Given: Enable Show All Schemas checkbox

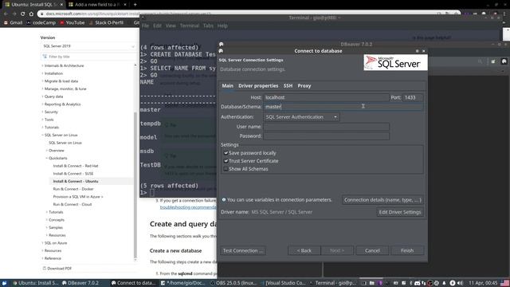Looking at the screenshot, I should tap(226, 169).
